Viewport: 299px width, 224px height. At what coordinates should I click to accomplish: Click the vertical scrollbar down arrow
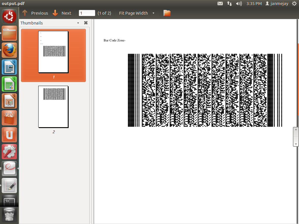tap(296, 144)
